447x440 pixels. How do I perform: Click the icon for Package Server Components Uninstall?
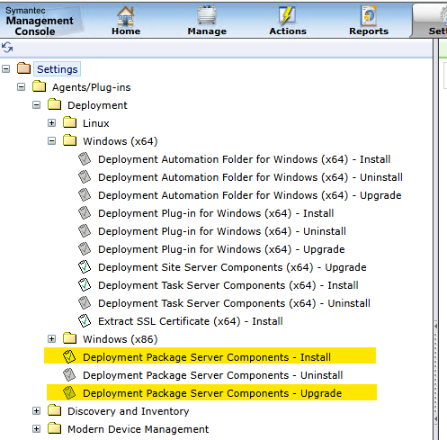point(69,375)
